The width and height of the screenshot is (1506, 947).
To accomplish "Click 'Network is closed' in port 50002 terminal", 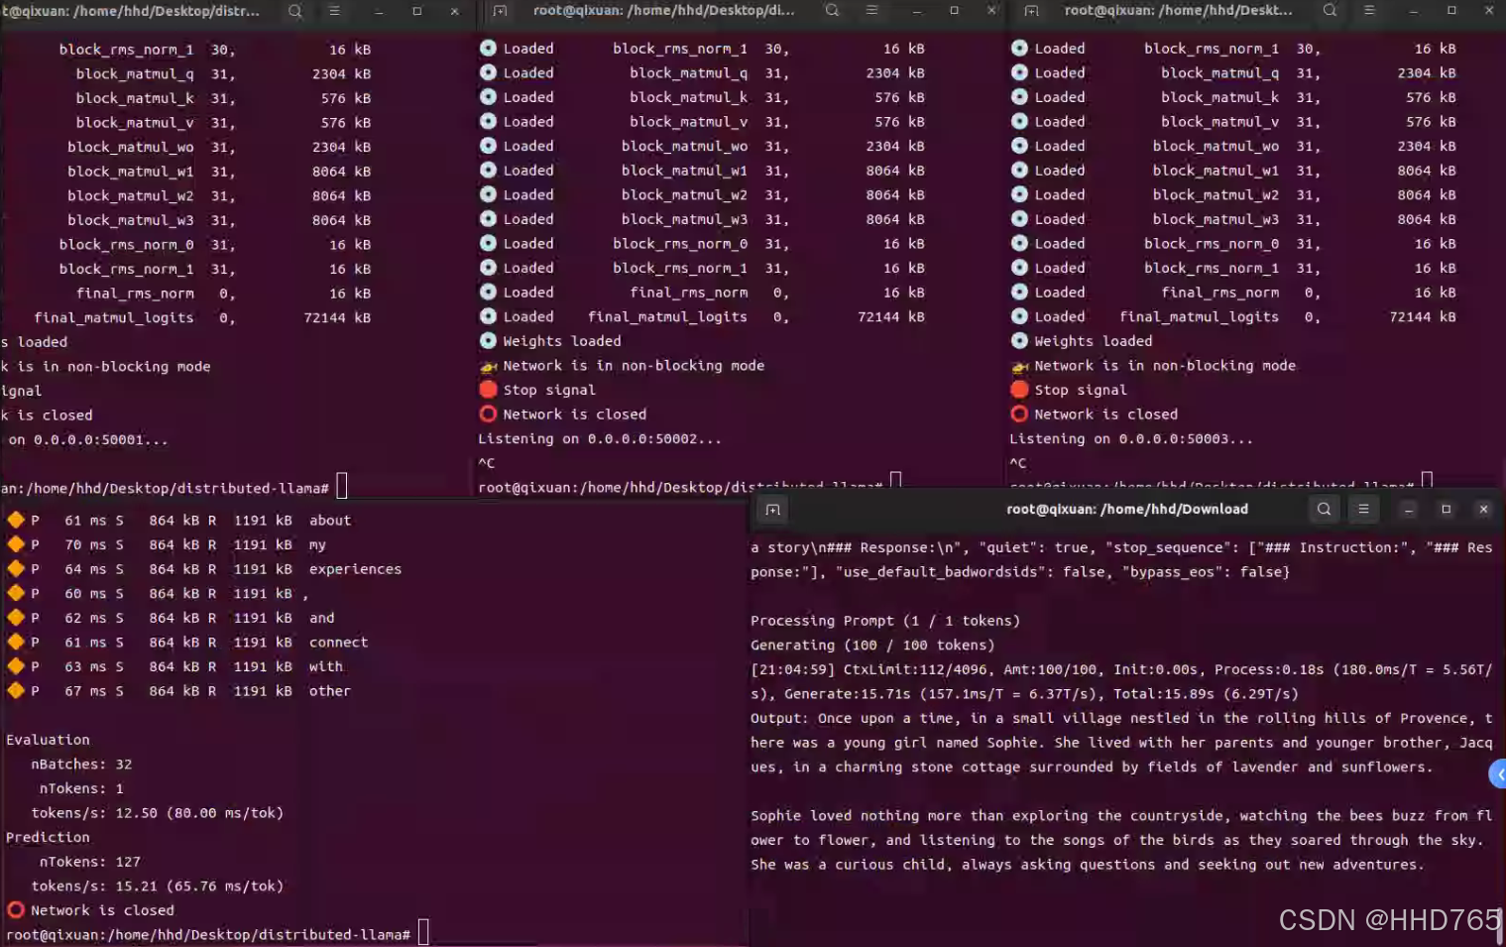I will pos(575,414).
